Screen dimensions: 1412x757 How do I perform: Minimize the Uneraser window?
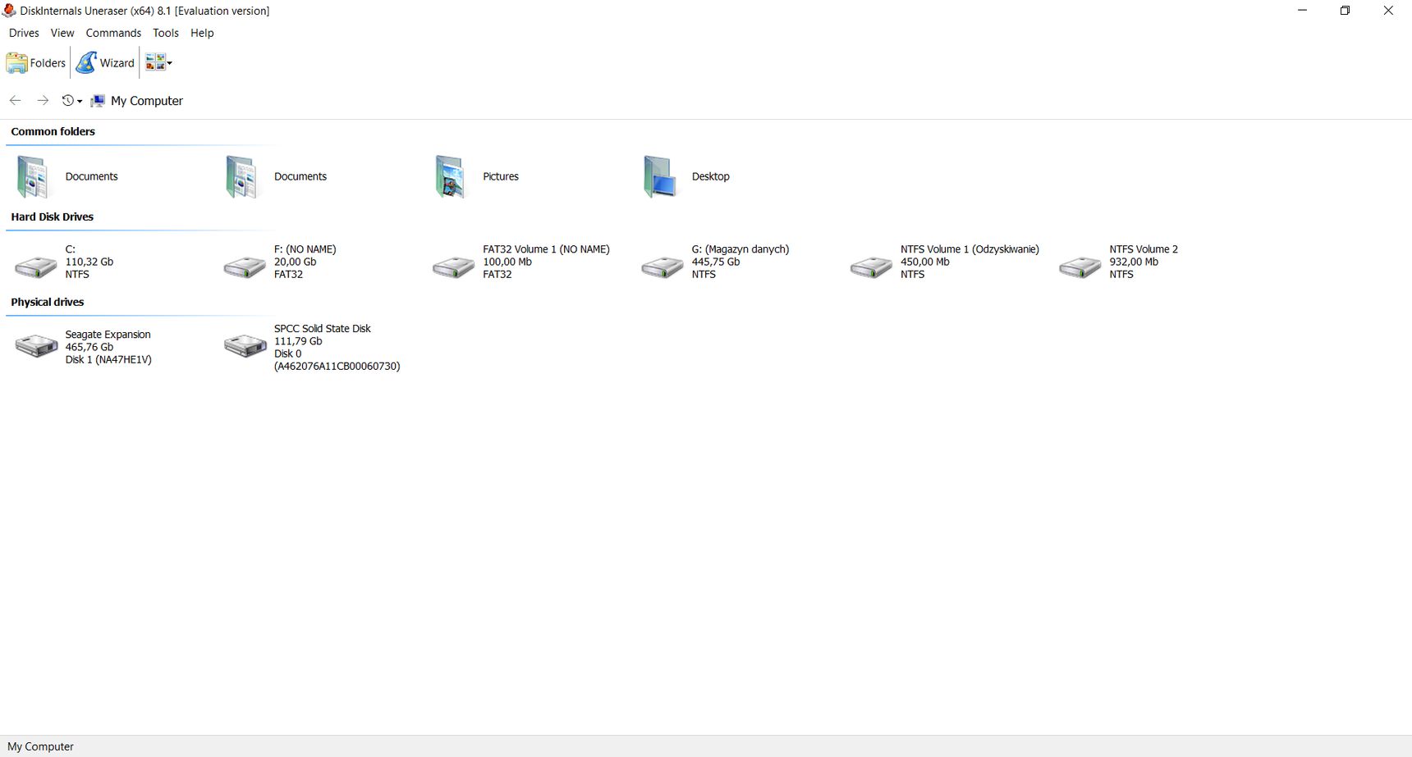tap(1303, 11)
